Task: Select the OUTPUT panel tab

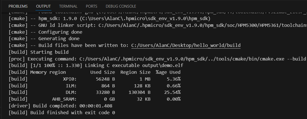Action: (x=43, y=6)
